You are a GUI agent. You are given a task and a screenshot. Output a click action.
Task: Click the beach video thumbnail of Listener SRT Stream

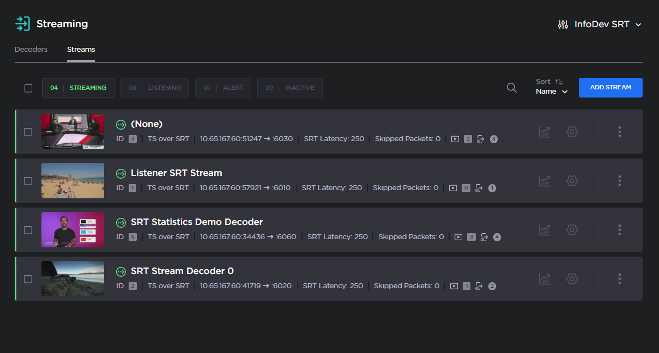click(x=72, y=180)
